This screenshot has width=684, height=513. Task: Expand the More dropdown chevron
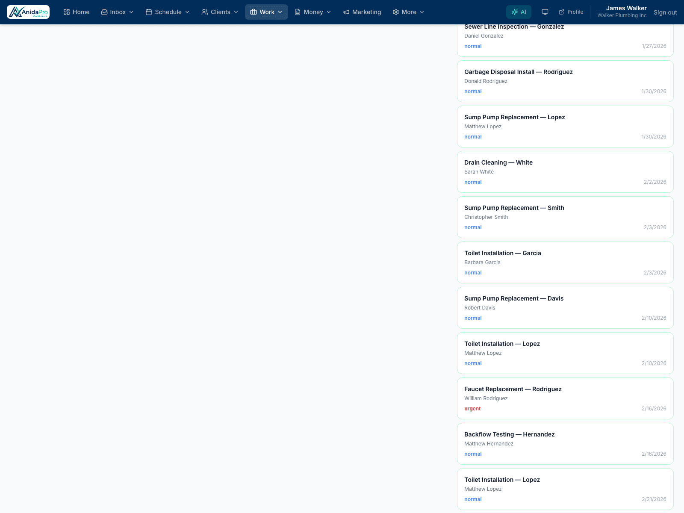click(422, 12)
